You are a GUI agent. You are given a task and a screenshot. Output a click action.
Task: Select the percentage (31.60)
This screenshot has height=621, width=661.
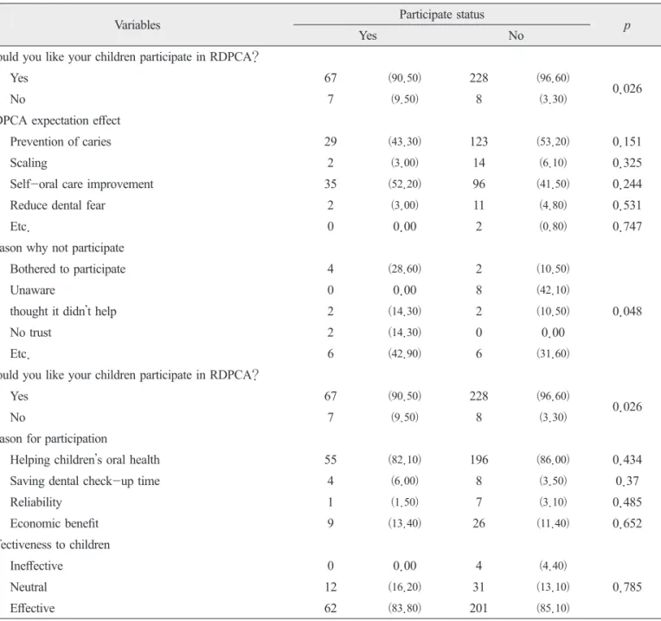pos(553,353)
